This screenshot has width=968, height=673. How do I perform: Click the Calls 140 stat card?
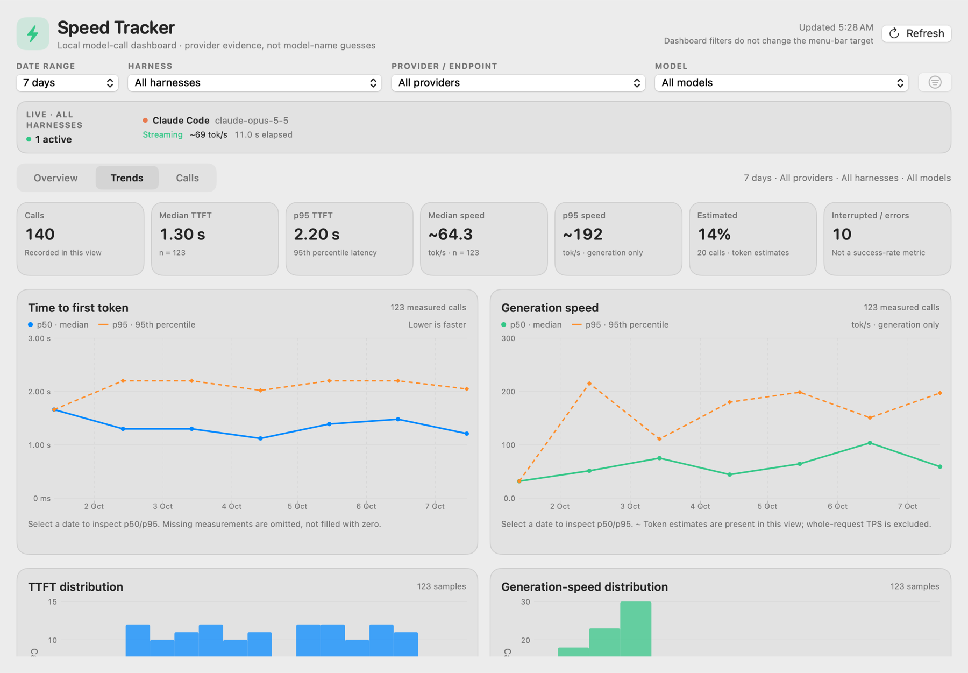pyautogui.click(x=80, y=239)
